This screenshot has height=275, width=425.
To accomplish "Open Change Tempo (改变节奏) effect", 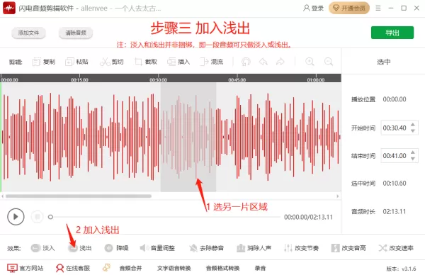I will click(301, 248).
